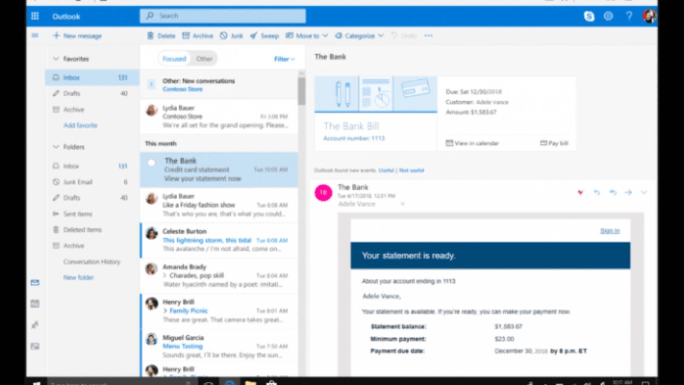Open People from left rail
684x385 pixels.
pos(35,325)
